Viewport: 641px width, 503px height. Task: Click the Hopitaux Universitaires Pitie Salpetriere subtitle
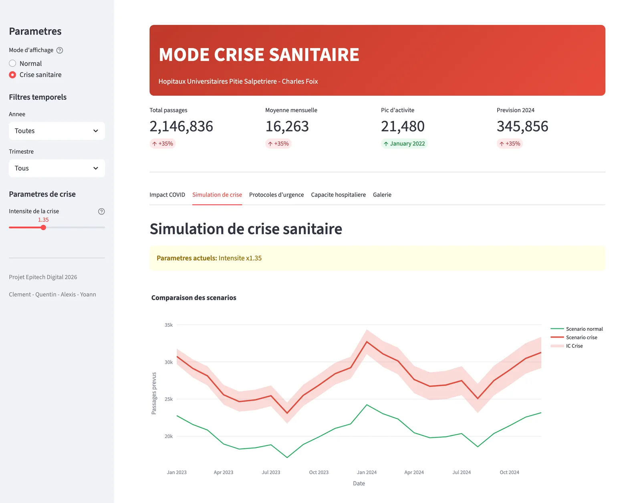tap(238, 81)
